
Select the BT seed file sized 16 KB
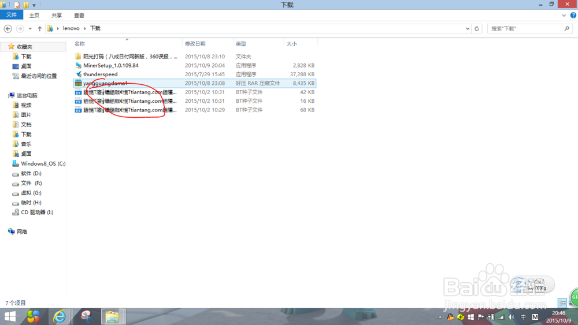pos(195,101)
